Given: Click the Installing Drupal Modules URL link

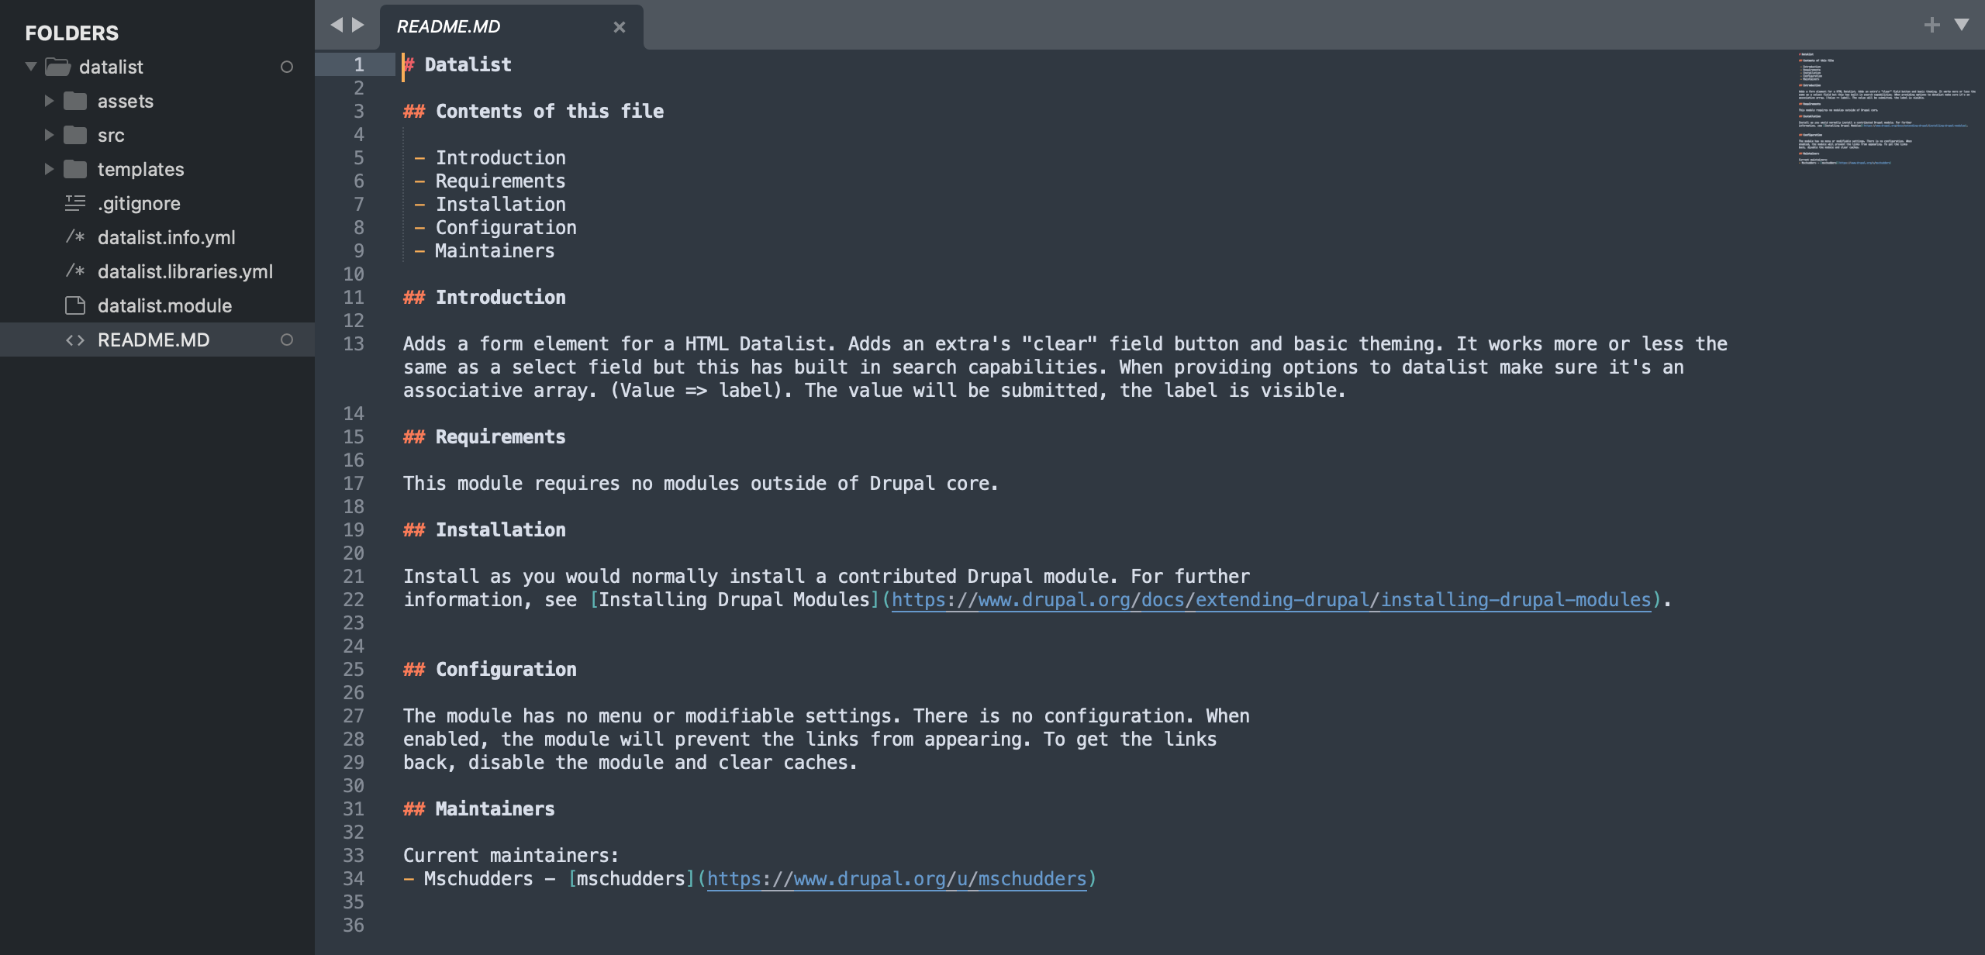Looking at the screenshot, I should click(x=1271, y=599).
